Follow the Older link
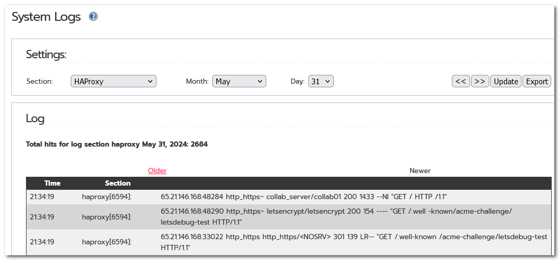 point(158,171)
